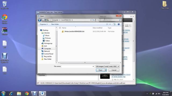Open Windows Explorer from the taskbar

(19, 94)
